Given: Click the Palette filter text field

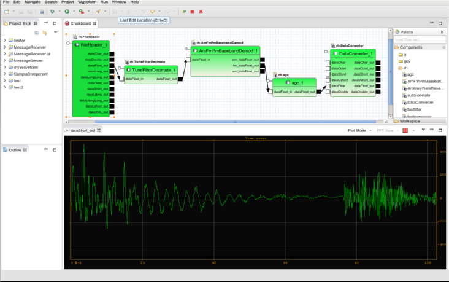Looking at the screenshot, I should pos(419,39).
